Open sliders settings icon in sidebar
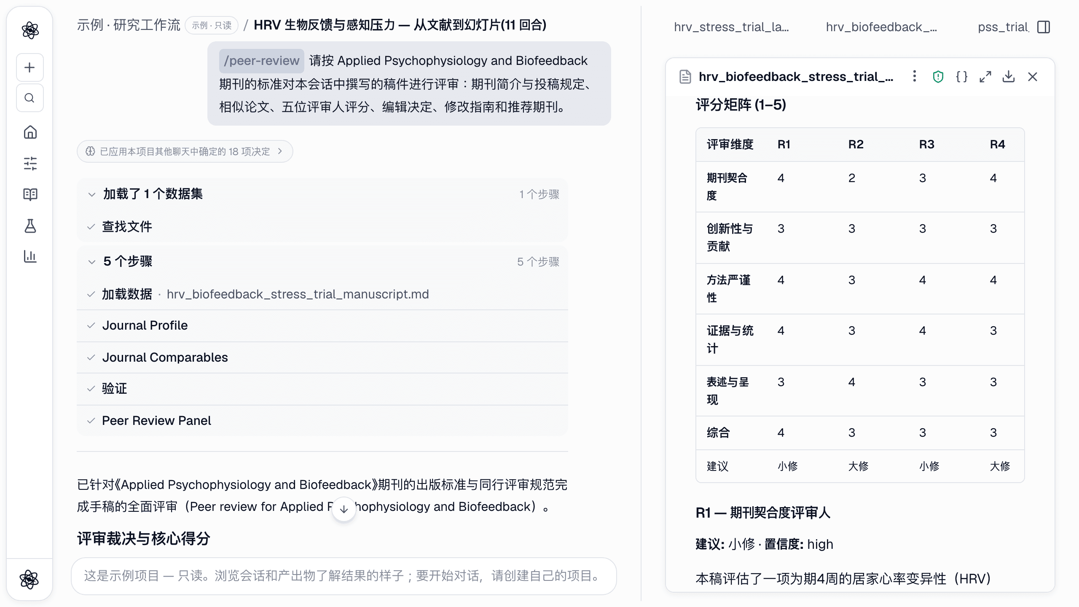The width and height of the screenshot is (1079, 607). pos(30,164)
